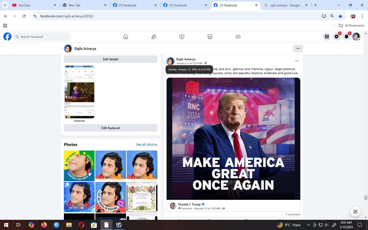Open Facebook notifications bell
This screenshot has width=368, height=230.
pyautogui.click(x=346, y=37)
